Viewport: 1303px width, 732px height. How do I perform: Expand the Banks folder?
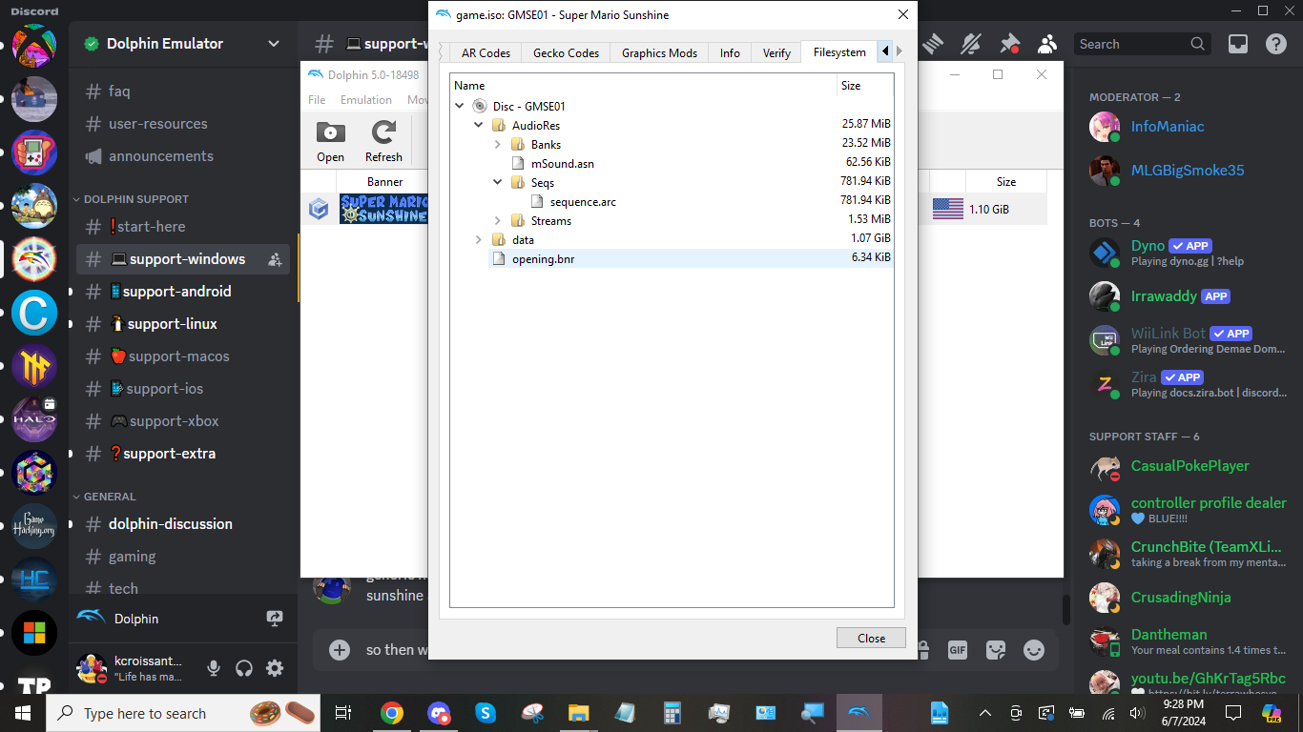pyautogui.click(x=498, y=144)
